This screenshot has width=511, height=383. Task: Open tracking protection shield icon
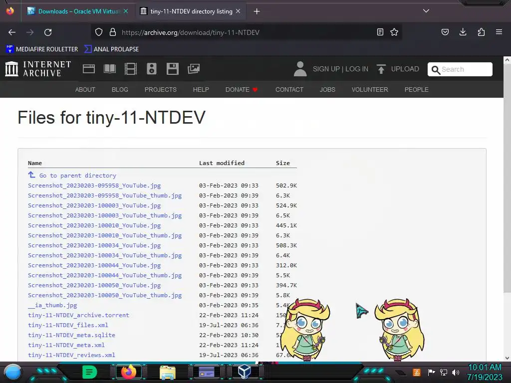tap(99, 32)
